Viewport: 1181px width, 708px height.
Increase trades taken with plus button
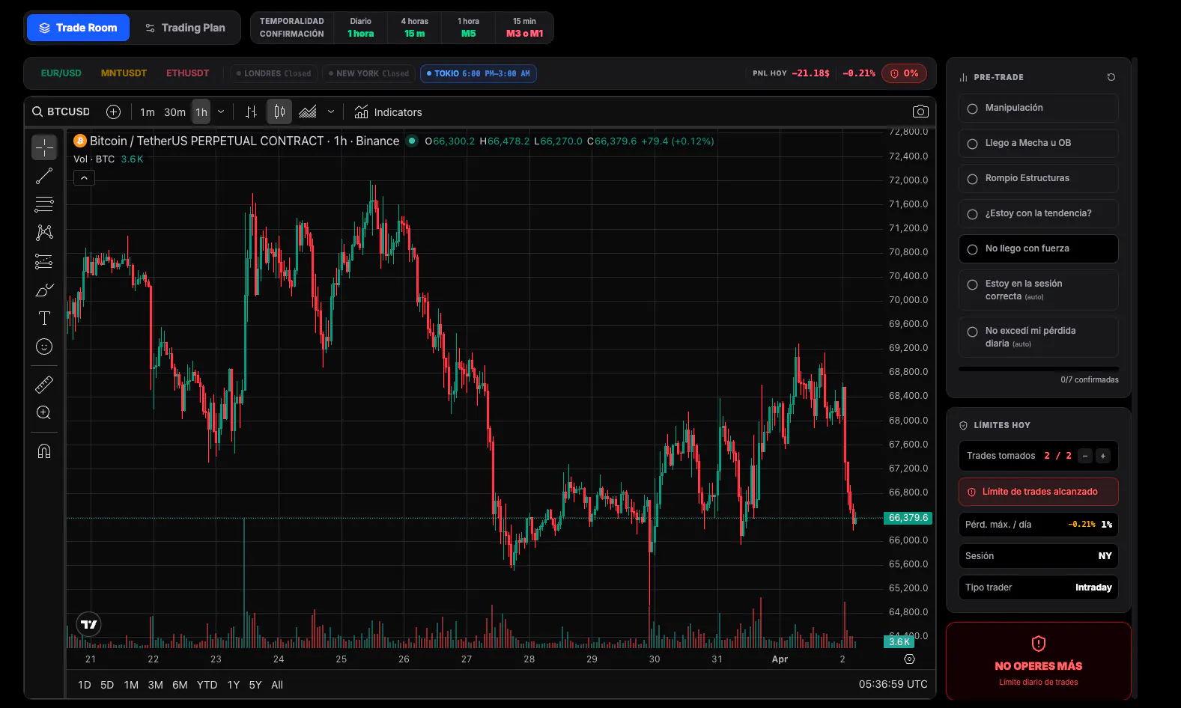tap(1102, 456)
